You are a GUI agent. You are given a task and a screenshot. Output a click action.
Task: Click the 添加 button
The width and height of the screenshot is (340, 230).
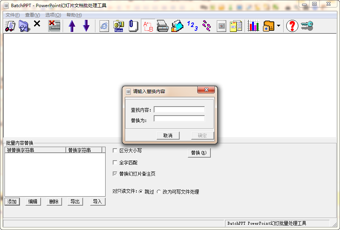point(12,201)
